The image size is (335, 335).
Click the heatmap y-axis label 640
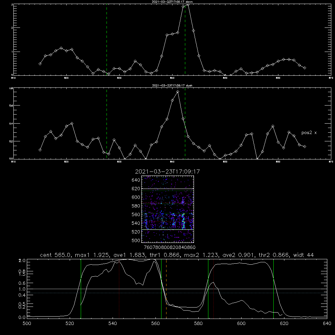(136, 180)
